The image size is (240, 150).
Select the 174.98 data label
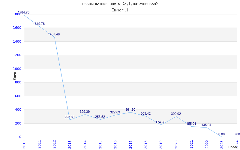[160, 122]
